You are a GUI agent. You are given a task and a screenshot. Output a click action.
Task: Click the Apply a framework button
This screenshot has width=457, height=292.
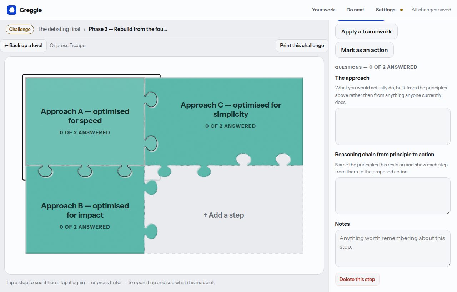(366, 31)
